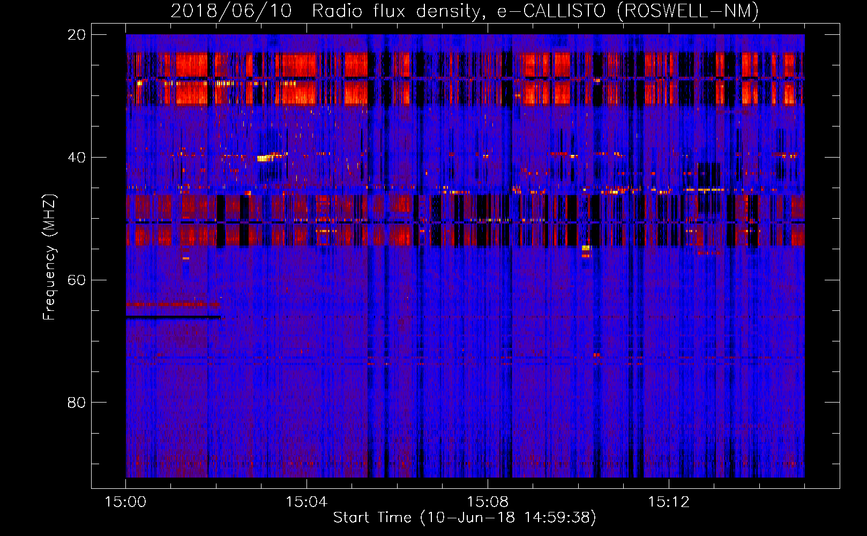The image size is (867, 536).
Task: Click the '20' frequency tick label
Action: coord(77,35)
